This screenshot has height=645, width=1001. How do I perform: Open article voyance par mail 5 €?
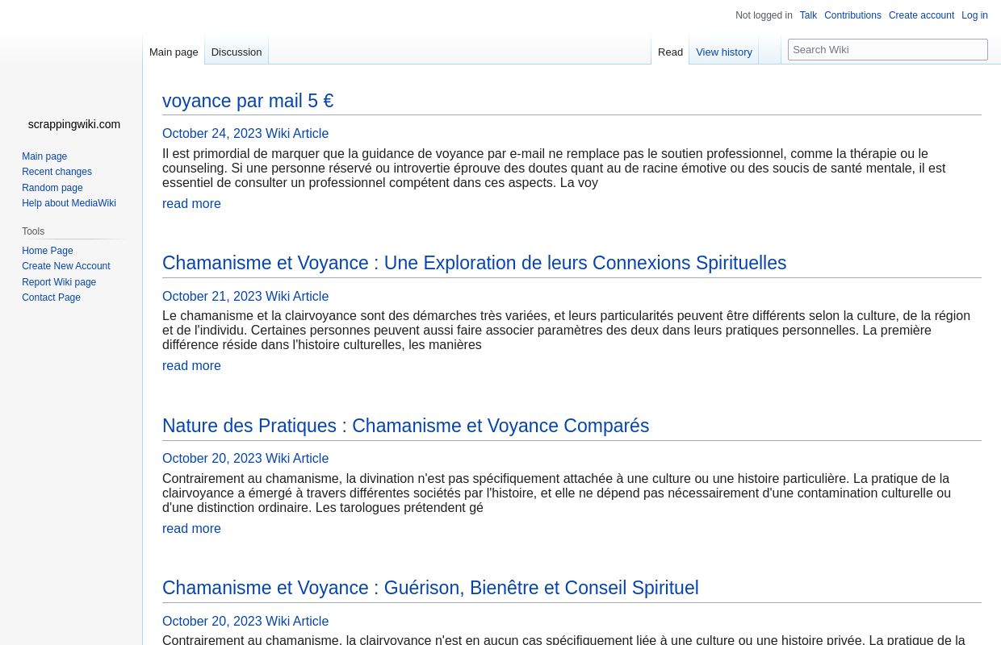click(248, 101)
